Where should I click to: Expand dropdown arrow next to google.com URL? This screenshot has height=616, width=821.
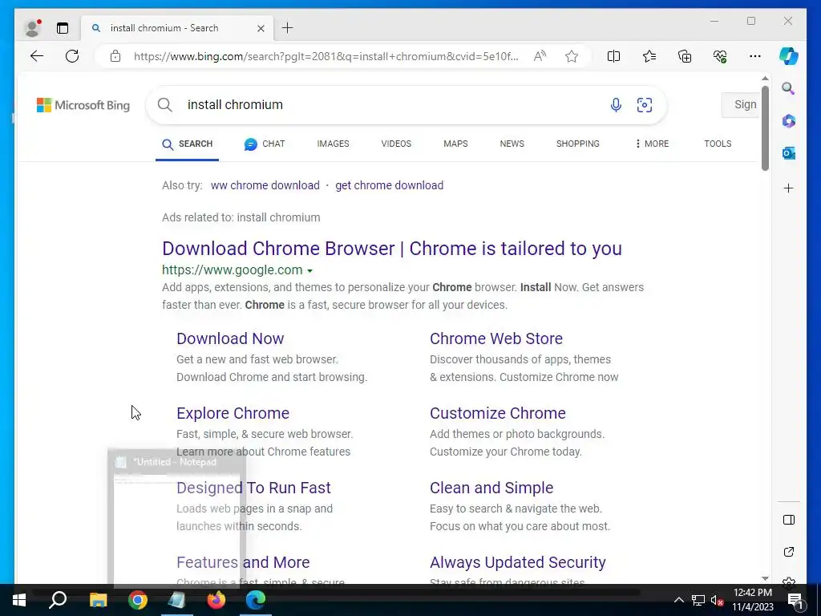point(310,271)
